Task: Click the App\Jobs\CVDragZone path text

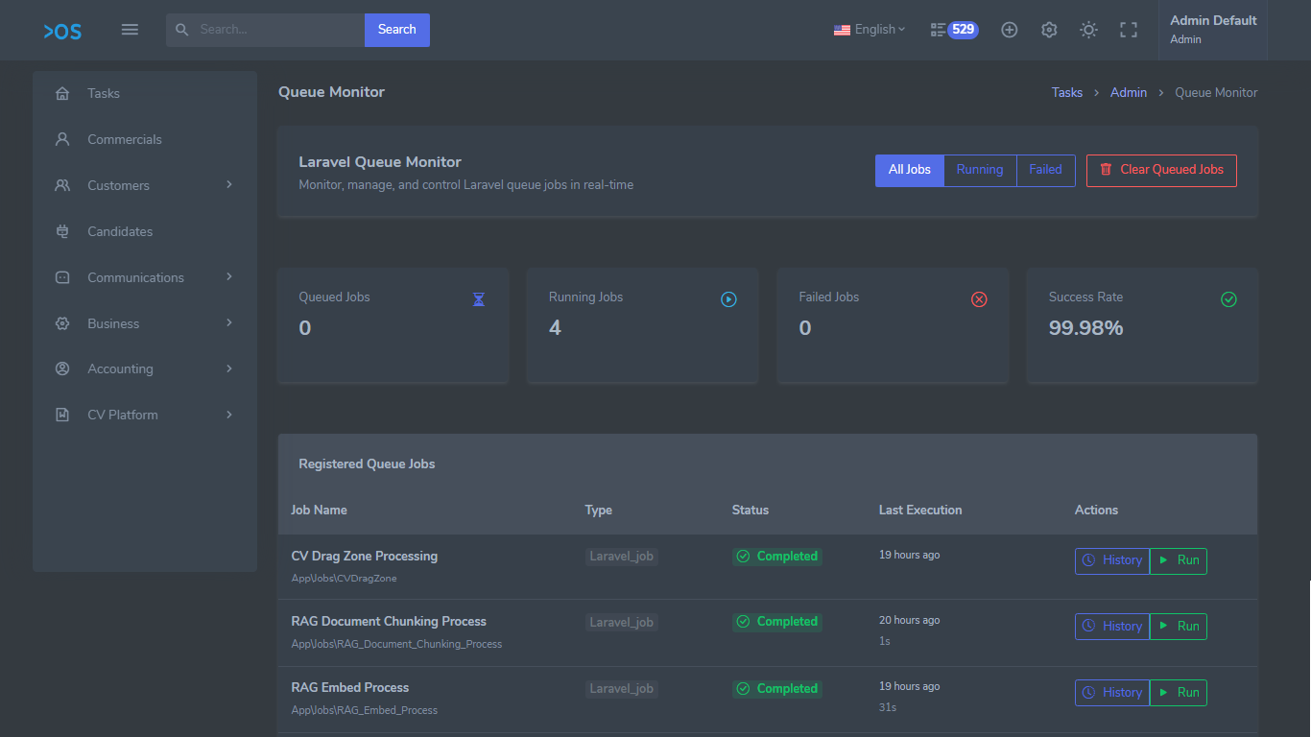Action: tap(345, 578)
